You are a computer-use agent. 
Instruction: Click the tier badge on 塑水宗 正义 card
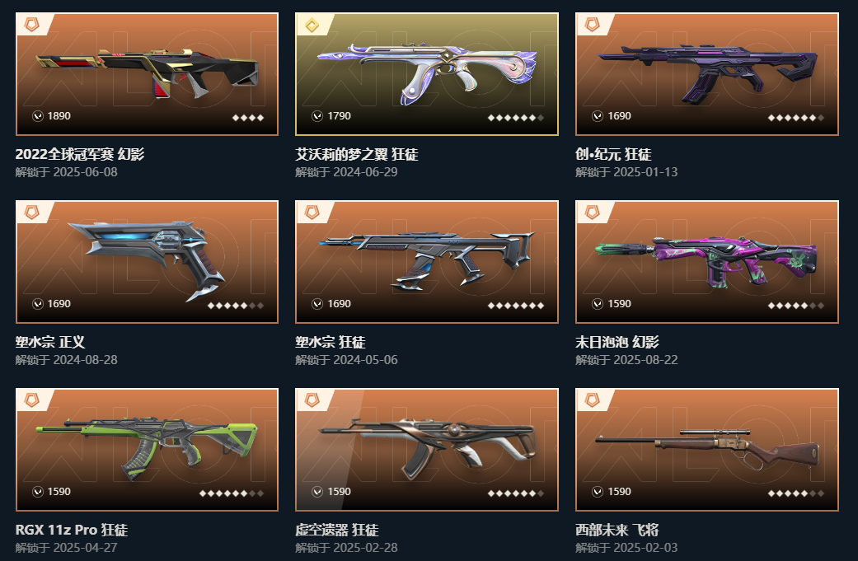pos(32,213)
